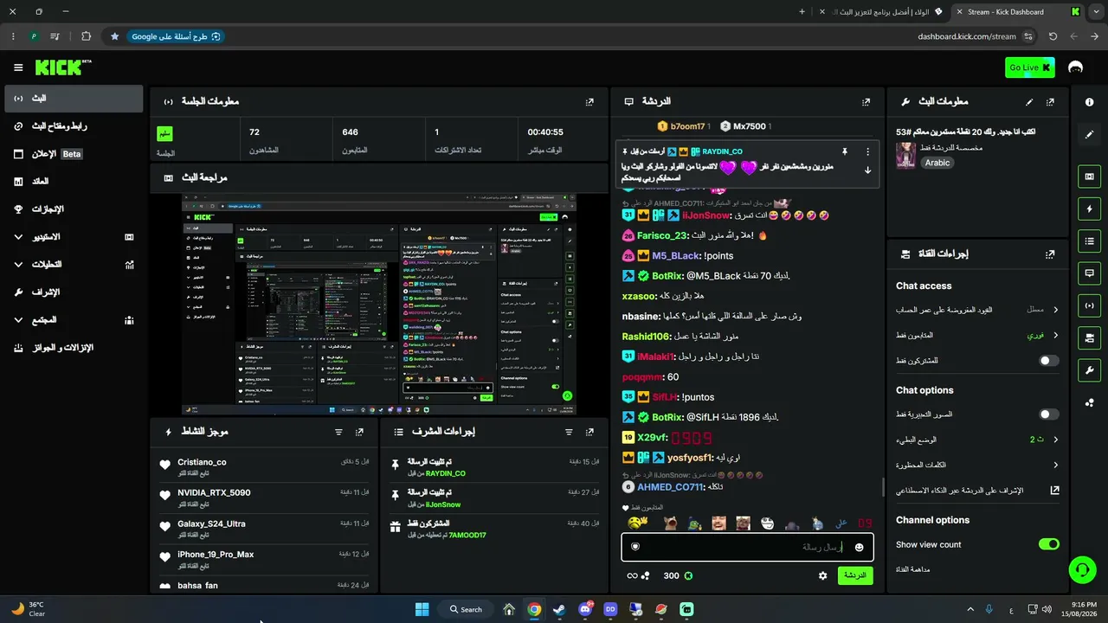This screenshot has width=1108, height=623.
Task: Expand the pinned message with down arrow
Action: click(x=867, y=170)
